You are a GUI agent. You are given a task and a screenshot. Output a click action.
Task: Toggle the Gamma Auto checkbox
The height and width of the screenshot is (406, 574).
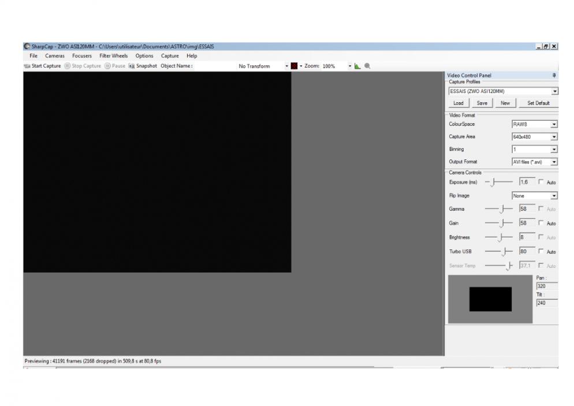point(541,208)
